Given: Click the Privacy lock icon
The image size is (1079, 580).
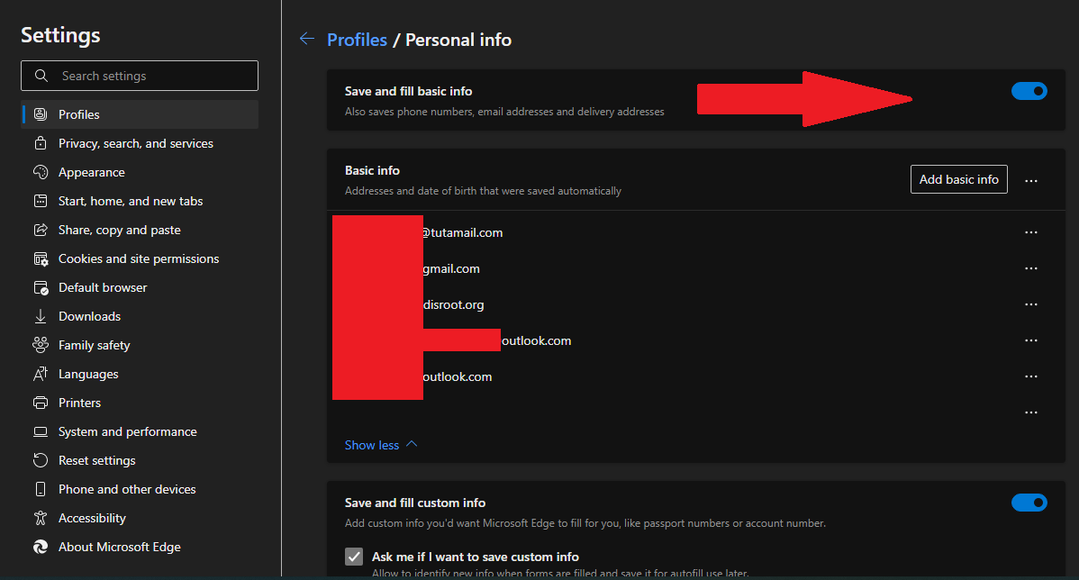Looking at the screenshot, I should click(x=40, y=143).
